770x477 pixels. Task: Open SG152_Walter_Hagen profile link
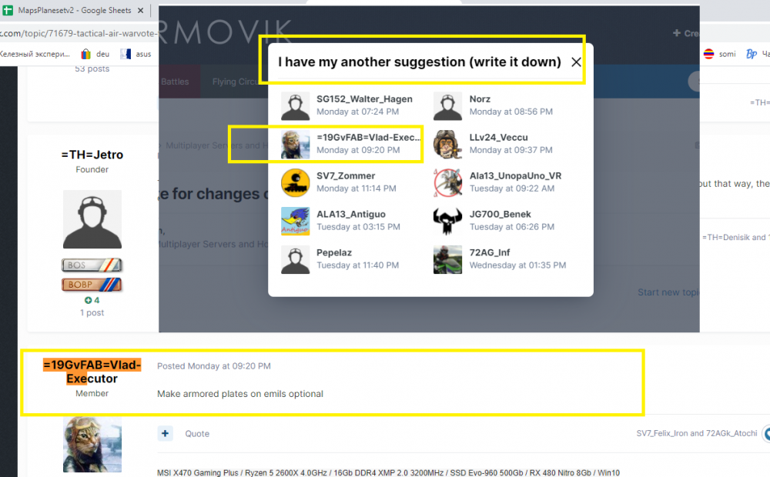[x=364, y=99]
